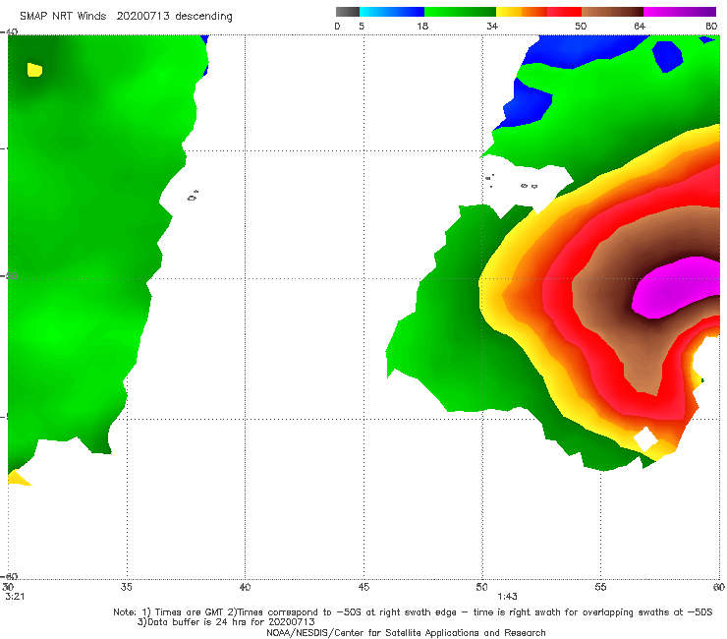The image size is (727, 639).
Task: Click the swath time label '1:43'
Action: click(507, 597)
